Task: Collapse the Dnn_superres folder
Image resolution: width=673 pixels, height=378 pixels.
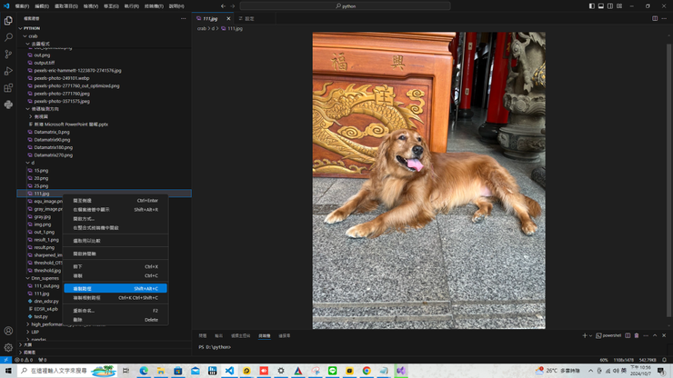Action: point(44,278)
